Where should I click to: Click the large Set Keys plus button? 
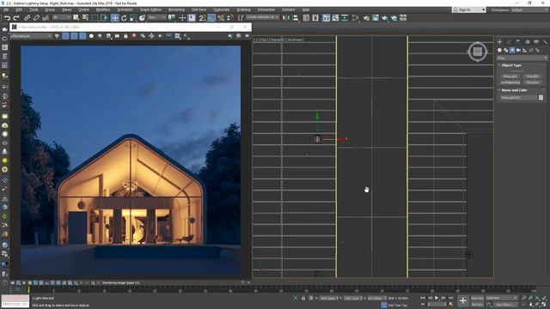pyautogui.click(x=463, y=301)
